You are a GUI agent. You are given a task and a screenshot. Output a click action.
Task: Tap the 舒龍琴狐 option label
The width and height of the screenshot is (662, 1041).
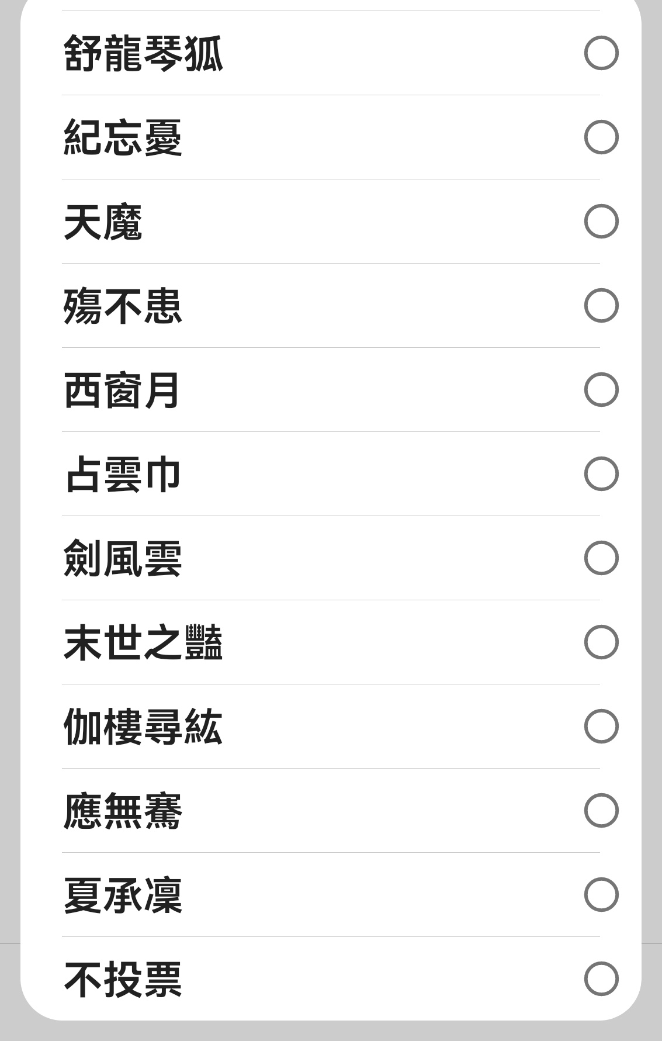(143, 53)
